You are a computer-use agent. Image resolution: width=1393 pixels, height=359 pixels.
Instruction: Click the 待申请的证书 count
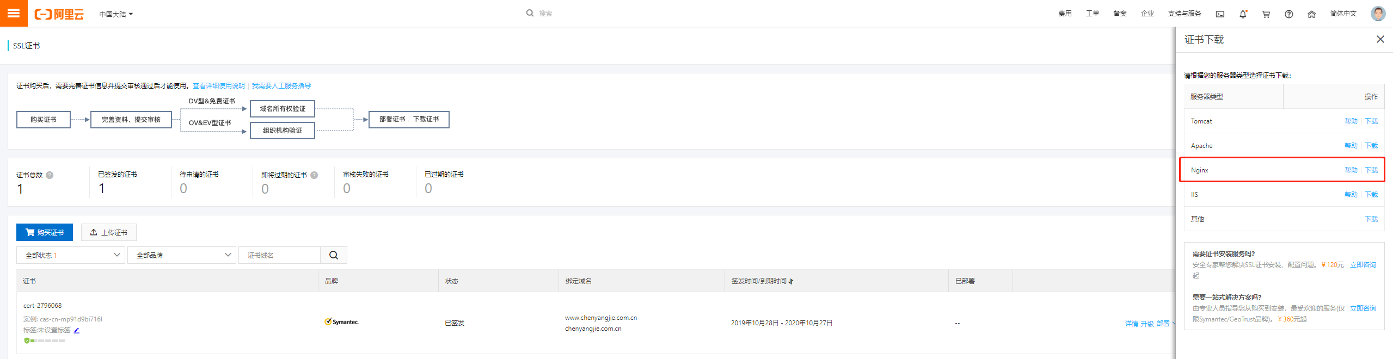(183, 189)
